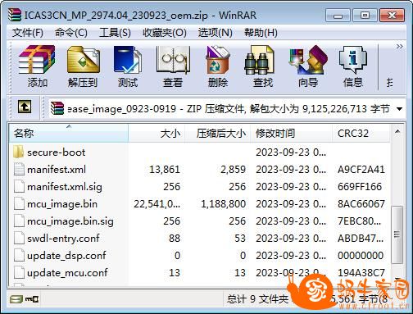Select the update_mcu.conf file icon
Image resolution: width=413 pixels, height=314 pixels.
point(19,272)
